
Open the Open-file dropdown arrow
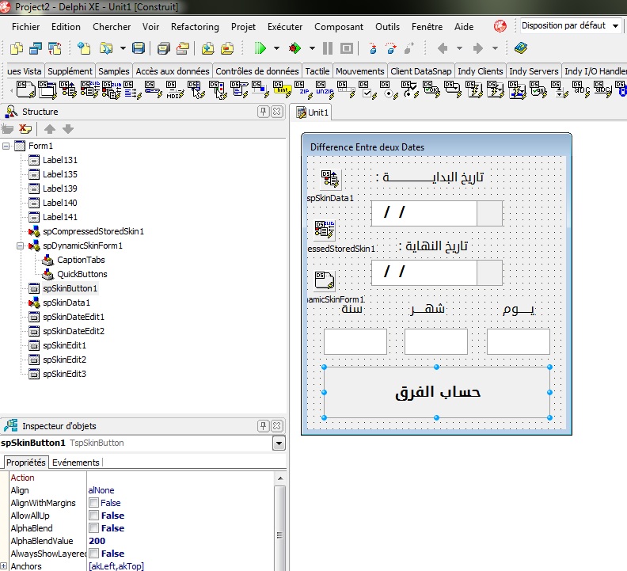point(123,48)
